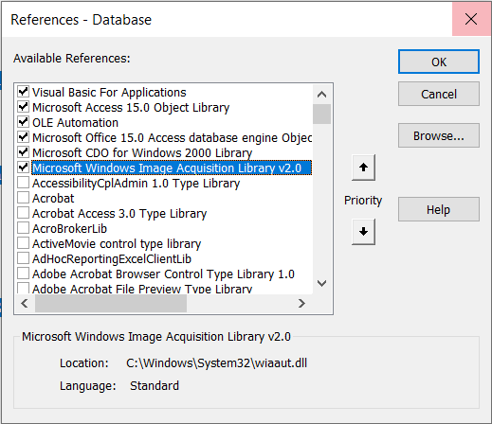Open the Help button
492x424 pixels.
click(x=439, y=209)
